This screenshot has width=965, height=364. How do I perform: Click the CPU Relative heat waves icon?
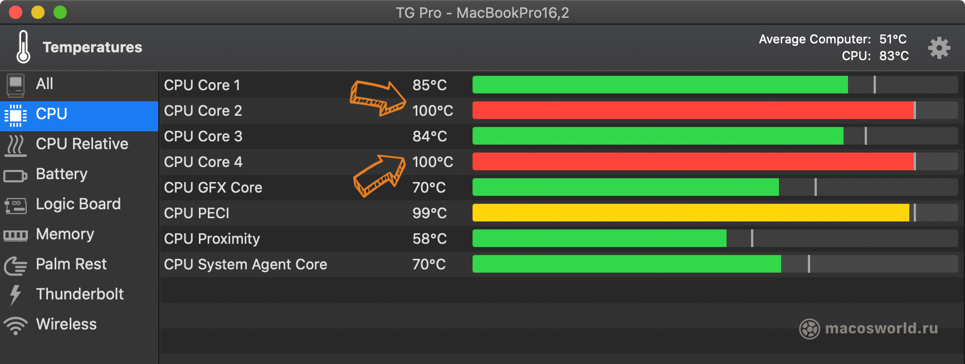click(x=16, y=145)
